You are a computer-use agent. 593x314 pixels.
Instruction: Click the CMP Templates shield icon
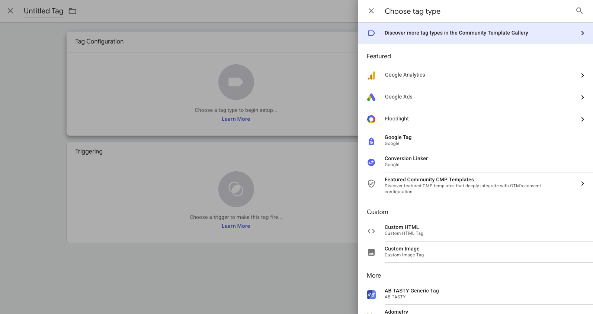click(x=371, y=184)
